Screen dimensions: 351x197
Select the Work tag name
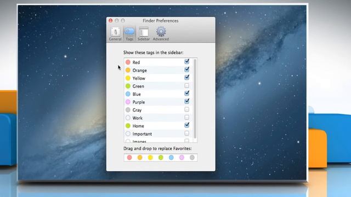coord(138,118)
